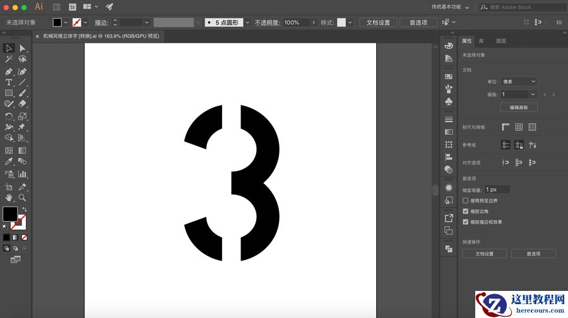Swap fill and stroke colors arrow
The width and height of the screenshot is (568, 318).
coord(24,209)
